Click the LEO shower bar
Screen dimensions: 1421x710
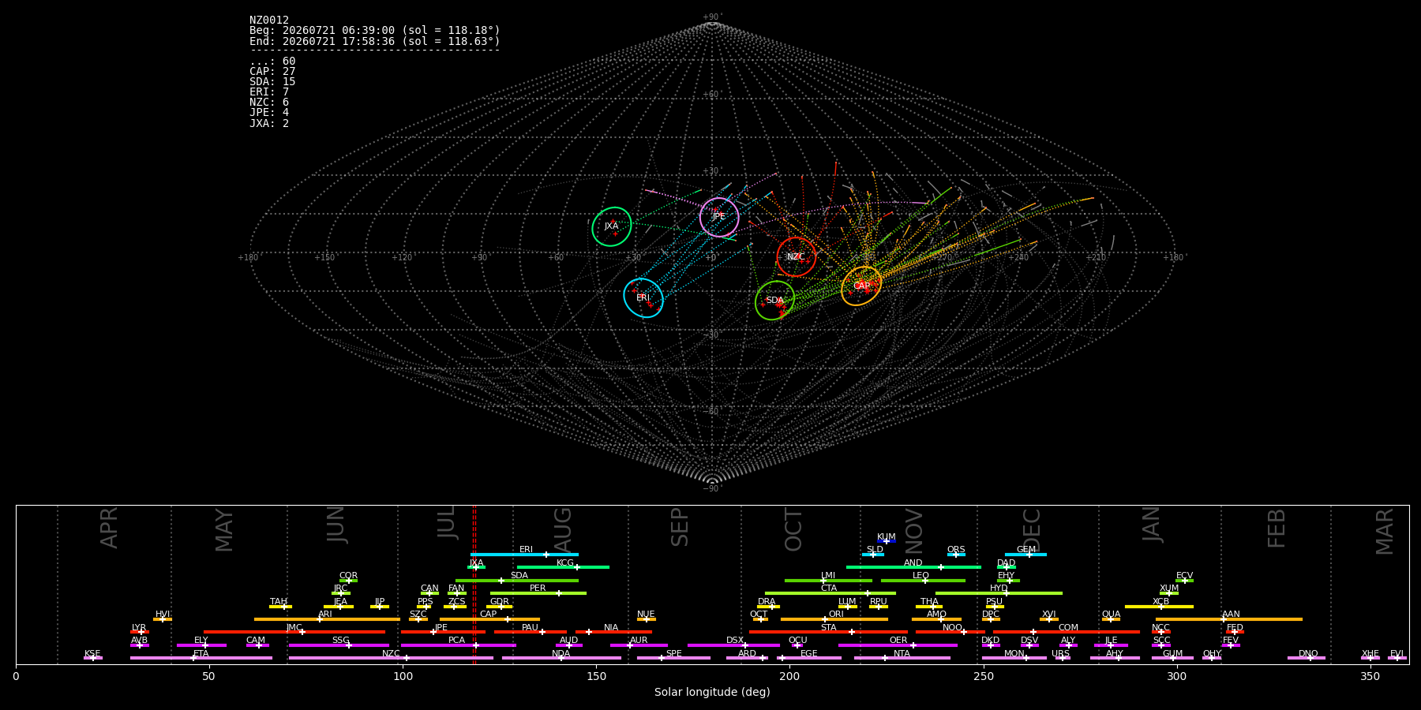tap(923, 581)
